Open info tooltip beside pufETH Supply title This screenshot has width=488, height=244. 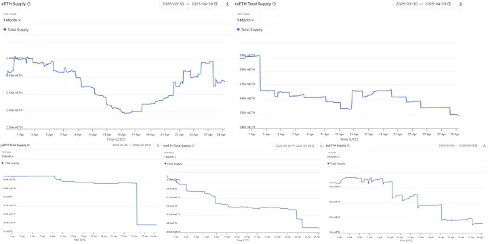(x=348, y=145)
